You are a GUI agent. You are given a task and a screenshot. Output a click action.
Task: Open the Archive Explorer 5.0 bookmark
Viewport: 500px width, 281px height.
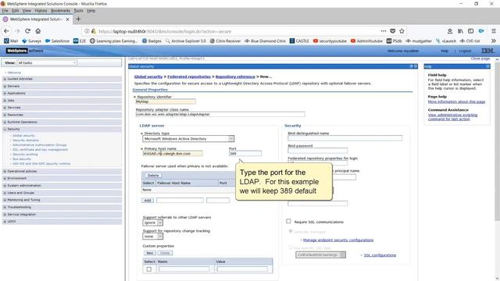(185, 41)
